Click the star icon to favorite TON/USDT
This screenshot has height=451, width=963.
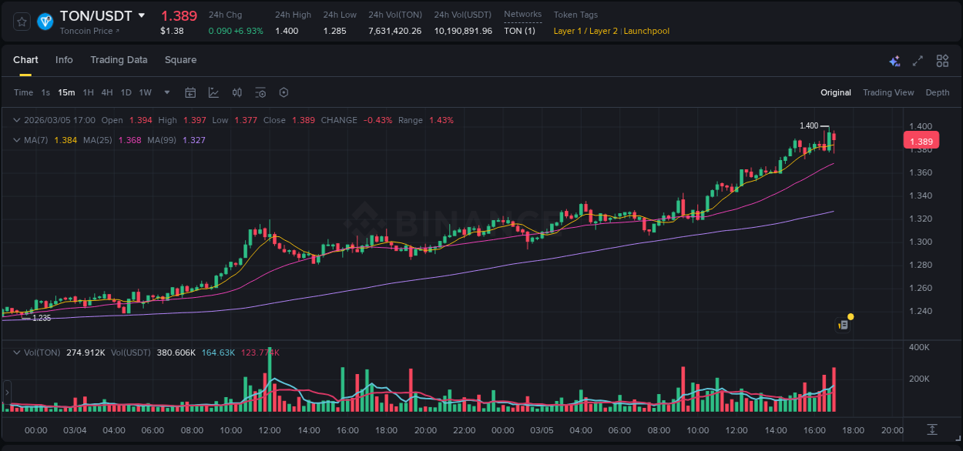(x=21, y=21)
